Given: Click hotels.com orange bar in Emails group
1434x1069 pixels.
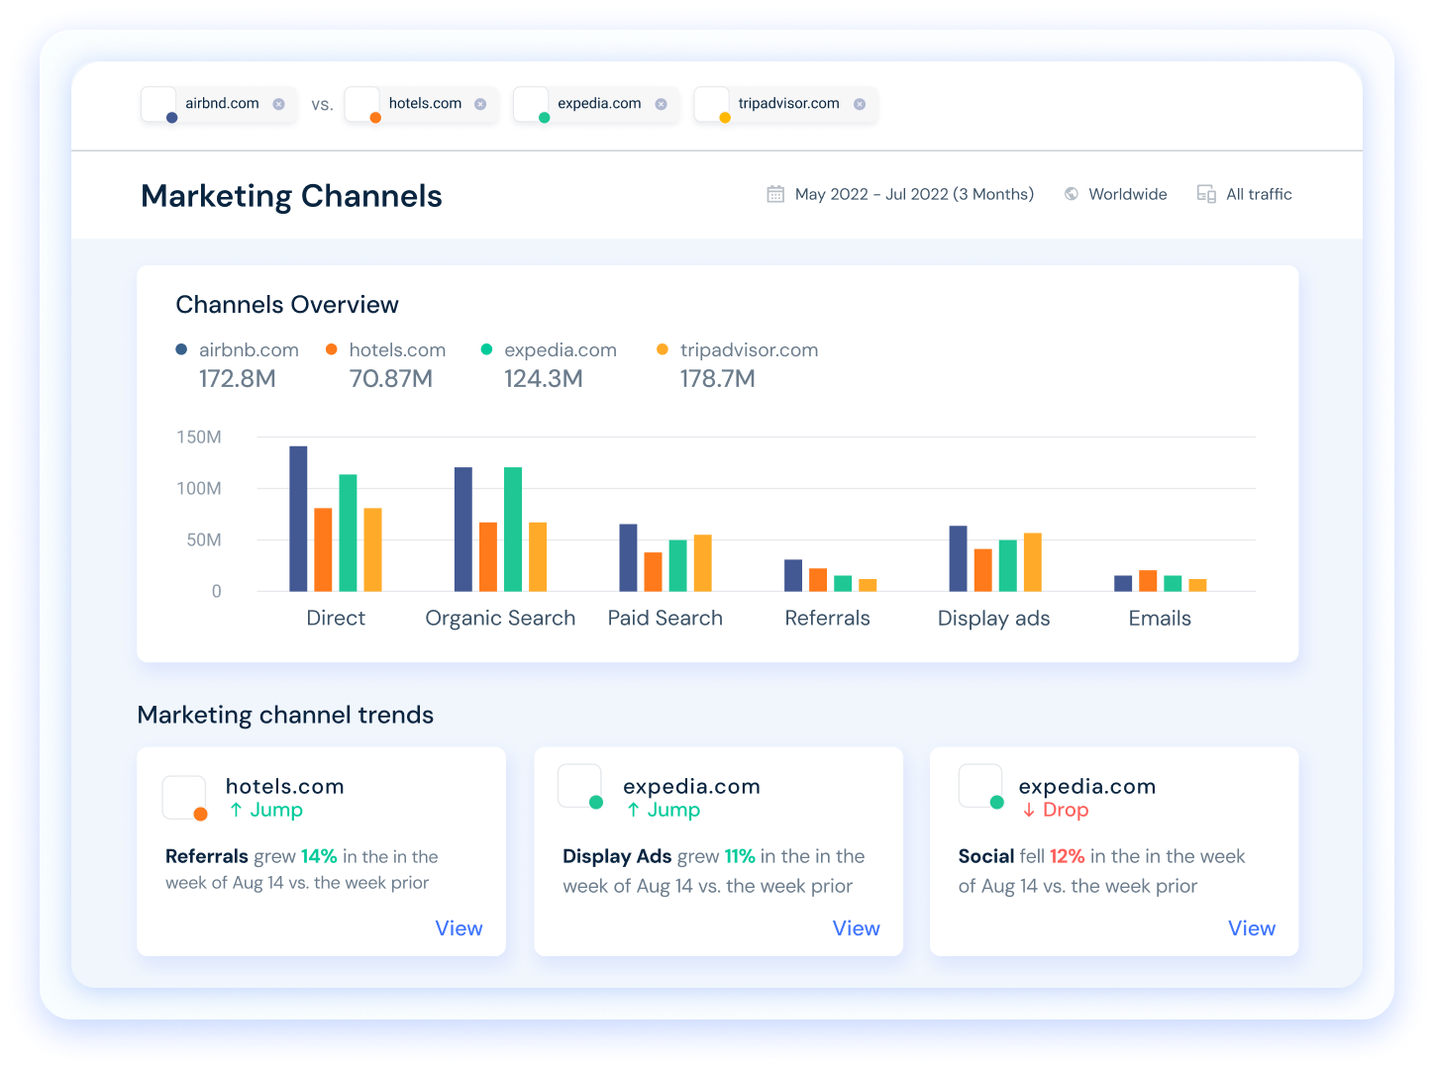Looking at the screenshot, I should 1148,581.
